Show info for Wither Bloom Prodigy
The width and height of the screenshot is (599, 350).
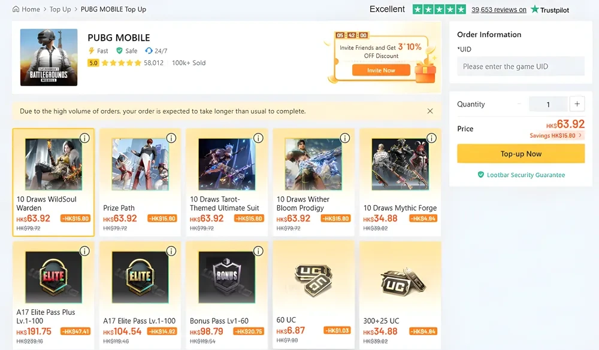345,138
